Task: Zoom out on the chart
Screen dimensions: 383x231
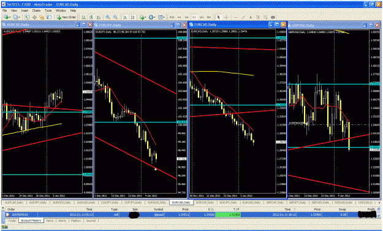Action: click(115, 17)
